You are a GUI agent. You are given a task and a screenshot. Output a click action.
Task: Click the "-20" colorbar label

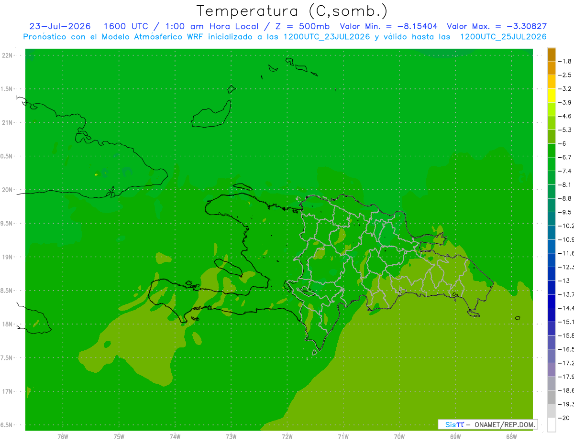point(564,418)
